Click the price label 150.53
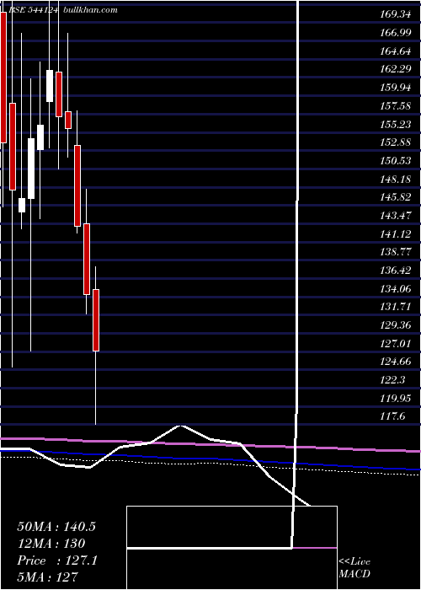This screenshot has height=590, width=421. [396, 161]
